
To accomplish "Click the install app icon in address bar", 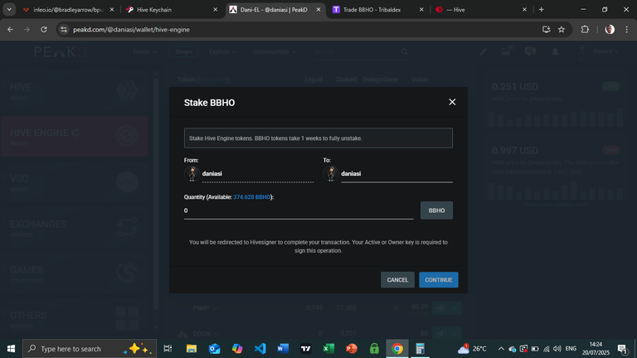I will 547,29.
